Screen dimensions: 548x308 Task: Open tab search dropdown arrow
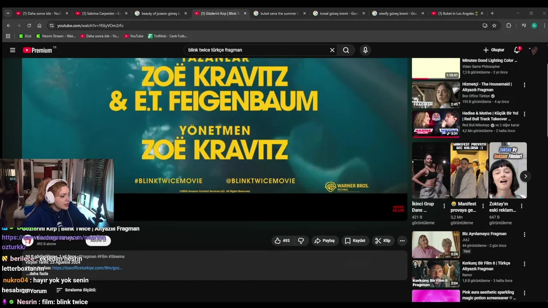[x=7, y=13]
